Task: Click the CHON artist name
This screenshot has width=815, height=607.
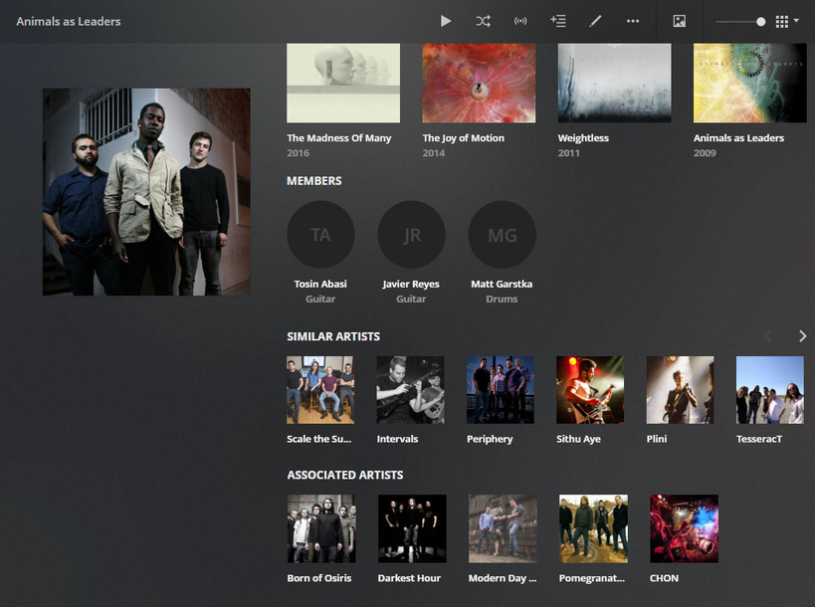Action: pos(664,578)
